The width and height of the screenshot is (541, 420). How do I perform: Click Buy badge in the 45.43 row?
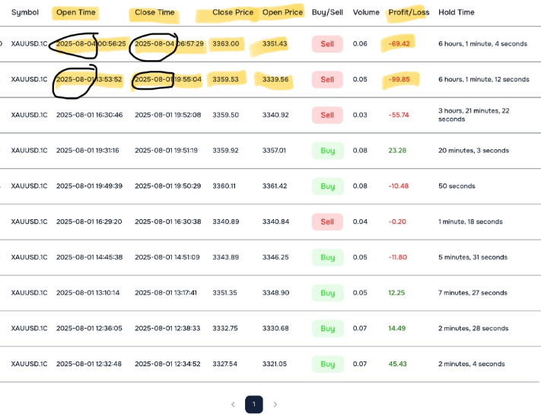[x=328, y=364]
